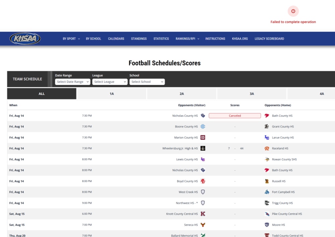Click the Raceland HS team logo
This screenshot has height=237, width=335.
point(267,148)
